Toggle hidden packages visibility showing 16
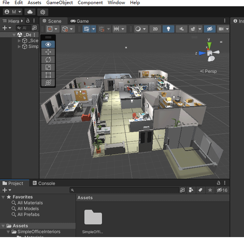Screen dimensions: 244x241 (x=222, y=190)
